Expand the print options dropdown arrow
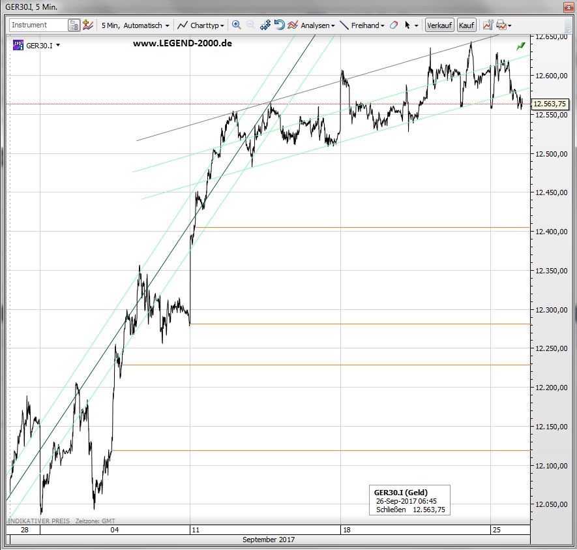This screenshot has width=577, height=550. (510, 25)
